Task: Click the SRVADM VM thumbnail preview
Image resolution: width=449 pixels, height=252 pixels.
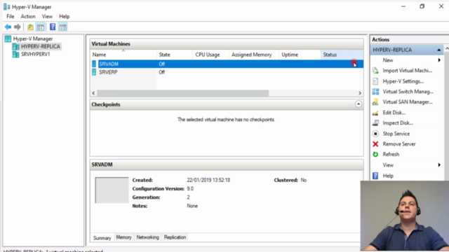Action: click(112, 190)
